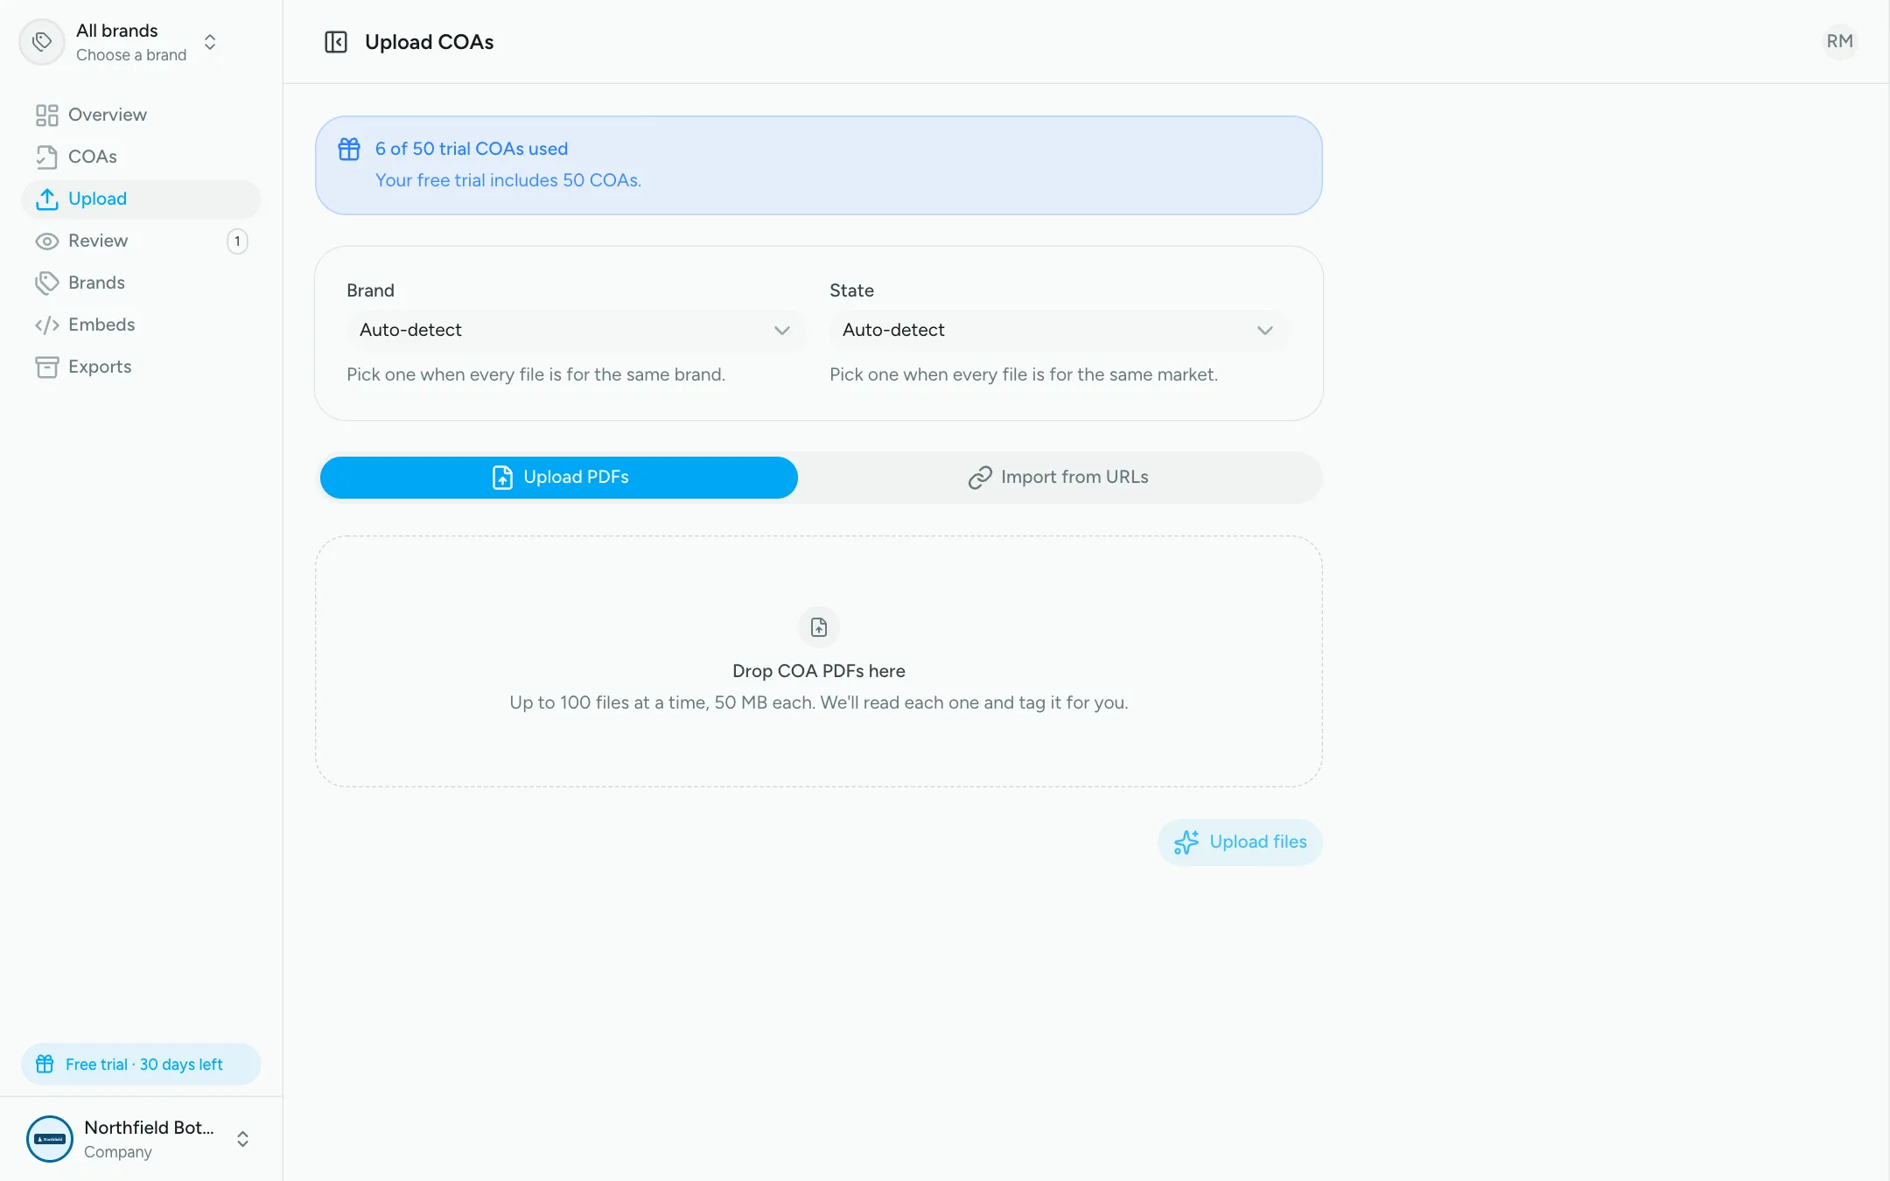
Task: Click the Upload COAs page title
Action: (x=430, y=42)
